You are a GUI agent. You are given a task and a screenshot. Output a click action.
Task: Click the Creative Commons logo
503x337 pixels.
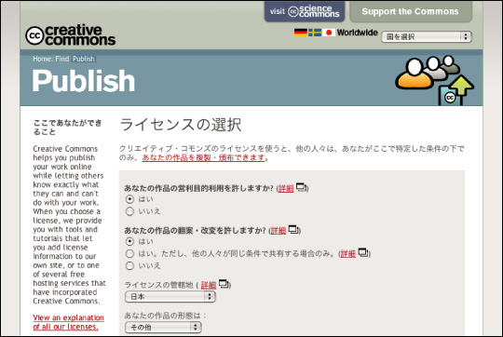pos(70,35)
